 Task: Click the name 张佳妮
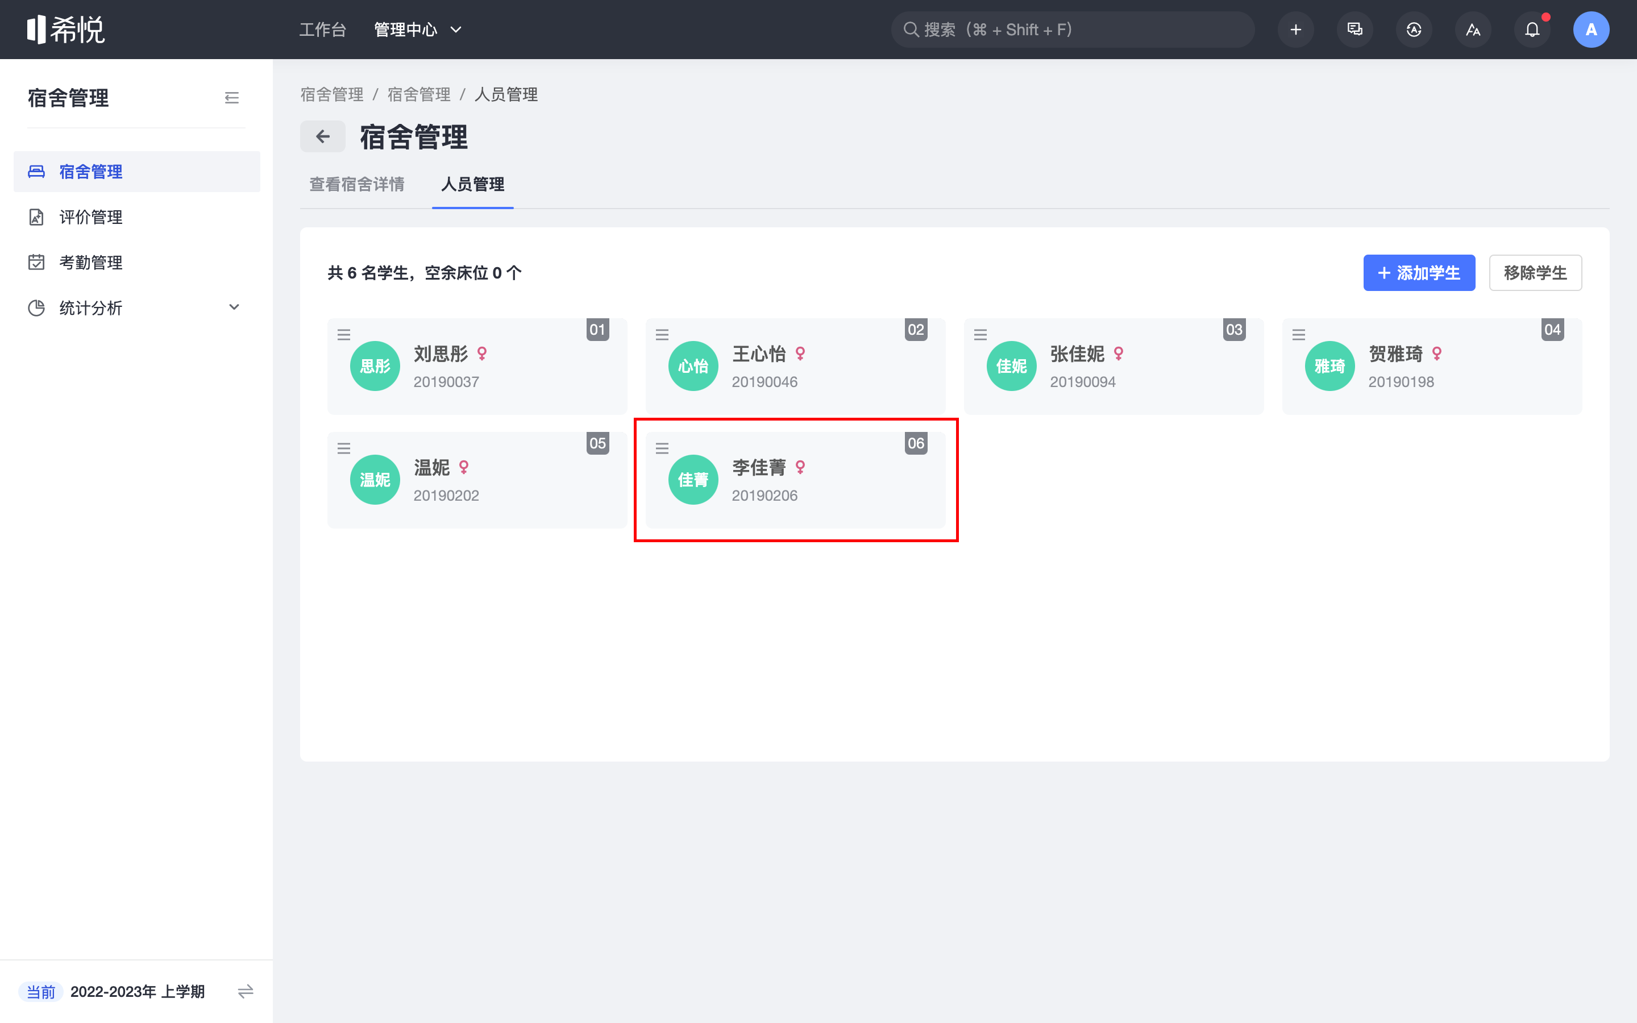pyautogui.click(x=1078, y=354)
